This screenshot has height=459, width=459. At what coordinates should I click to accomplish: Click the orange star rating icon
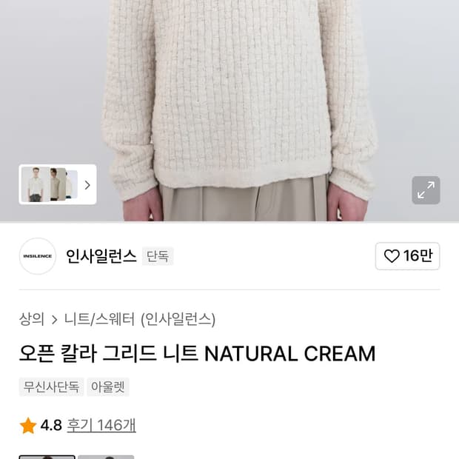pyautogui.click(x=28, y=426)
